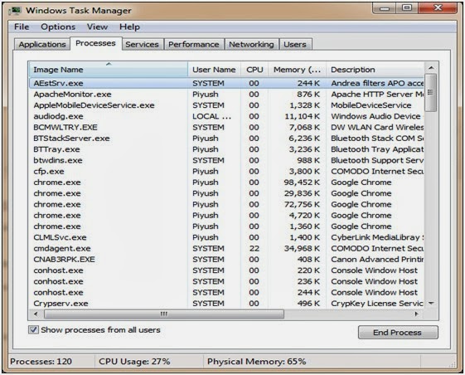The width and height of the screenshot is (465, 375).
Task: Click Windows Audio Device description
Action: point(375,116)
